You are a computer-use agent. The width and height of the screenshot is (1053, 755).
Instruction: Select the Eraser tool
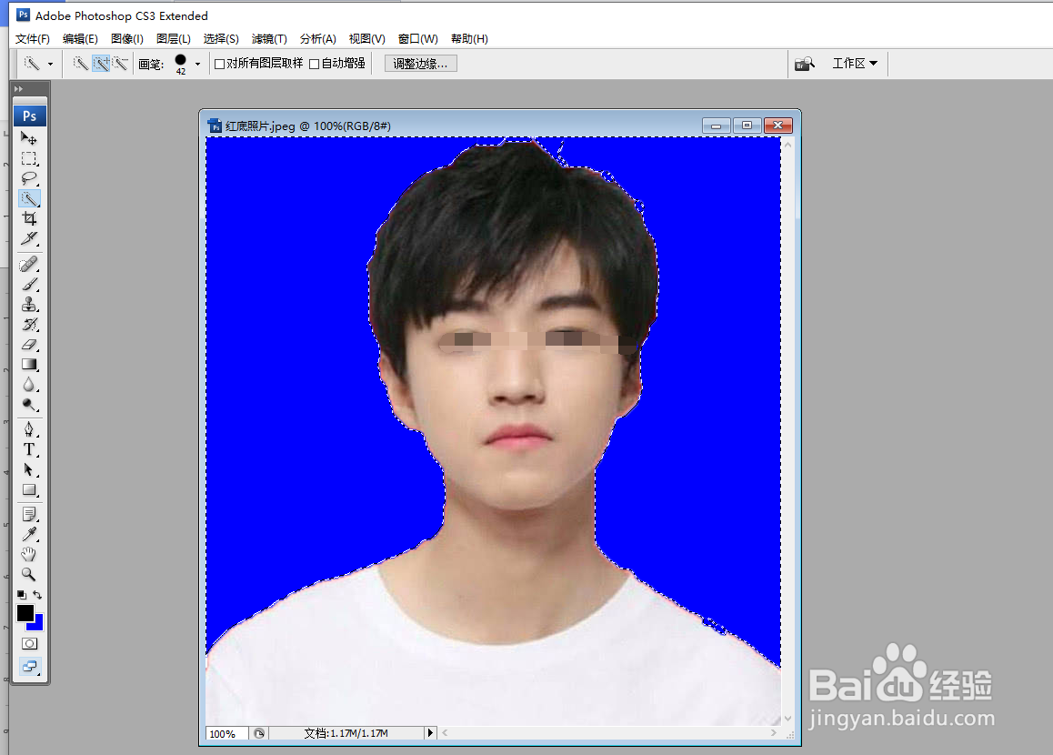(x=30, y=345)
